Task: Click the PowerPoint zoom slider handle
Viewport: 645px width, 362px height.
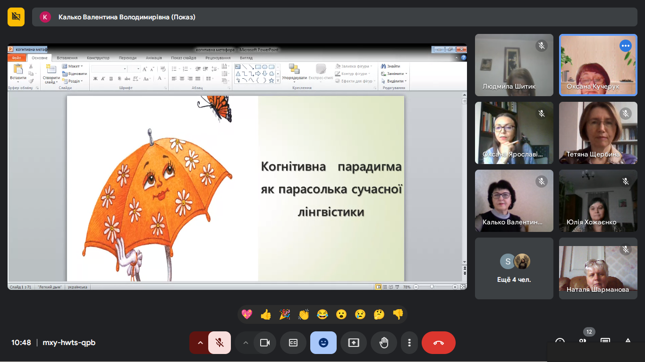Action: (432, 287)
